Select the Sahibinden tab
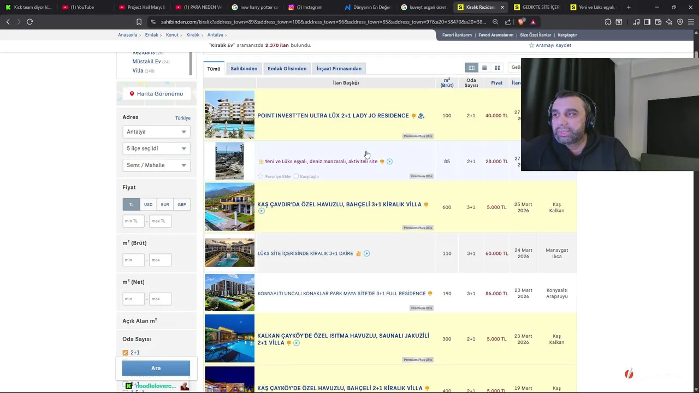The height and width of the screenshot is (393, 699). click(x=244, y=69)
